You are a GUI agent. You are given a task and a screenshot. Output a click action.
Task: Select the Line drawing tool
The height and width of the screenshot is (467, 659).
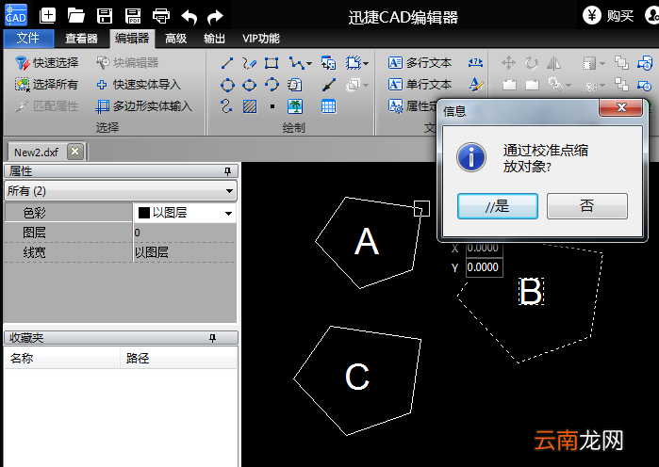[227, 63]
